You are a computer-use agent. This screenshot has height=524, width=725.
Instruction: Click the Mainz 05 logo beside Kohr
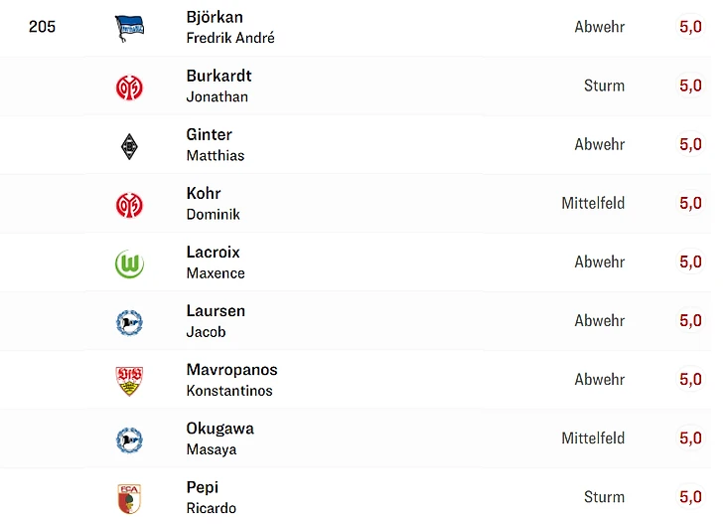[x=129, y=204]
